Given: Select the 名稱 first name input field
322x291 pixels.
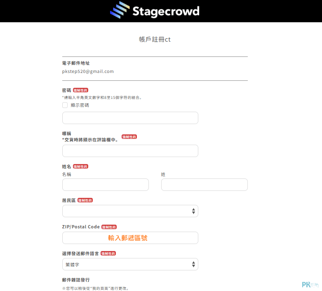Looking at the screenshot, I should click(106, 185).
